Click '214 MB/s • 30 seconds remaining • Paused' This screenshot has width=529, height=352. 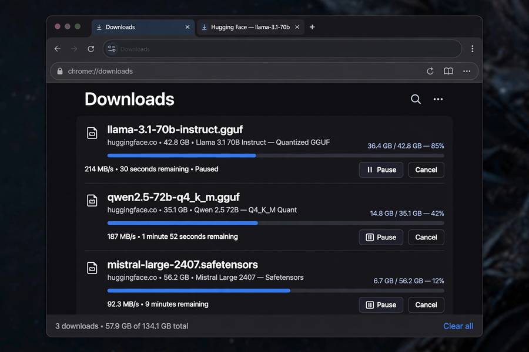click(152, 169)
